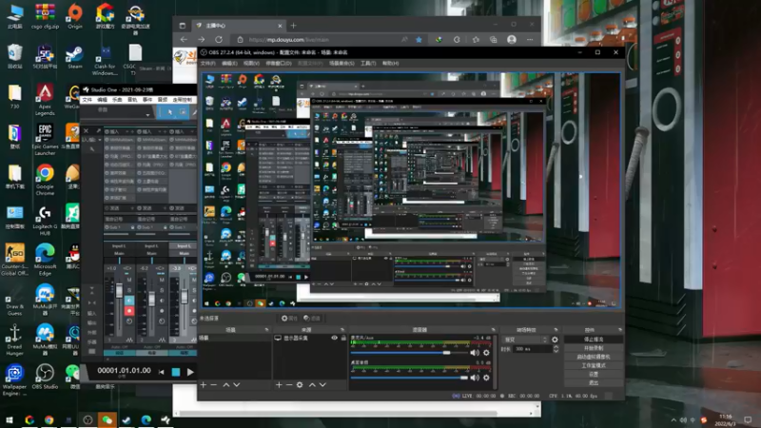Toggle monitor button on Studio One channel 1
This screenshot has width=761, height=428.
[129, 301]
